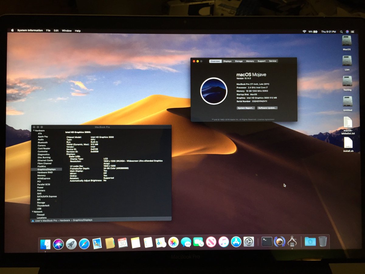Image resolution: width=365 pixels, height=274 pixels.
Task: Switch to the Storage tab
Action: tap(239, 61)
